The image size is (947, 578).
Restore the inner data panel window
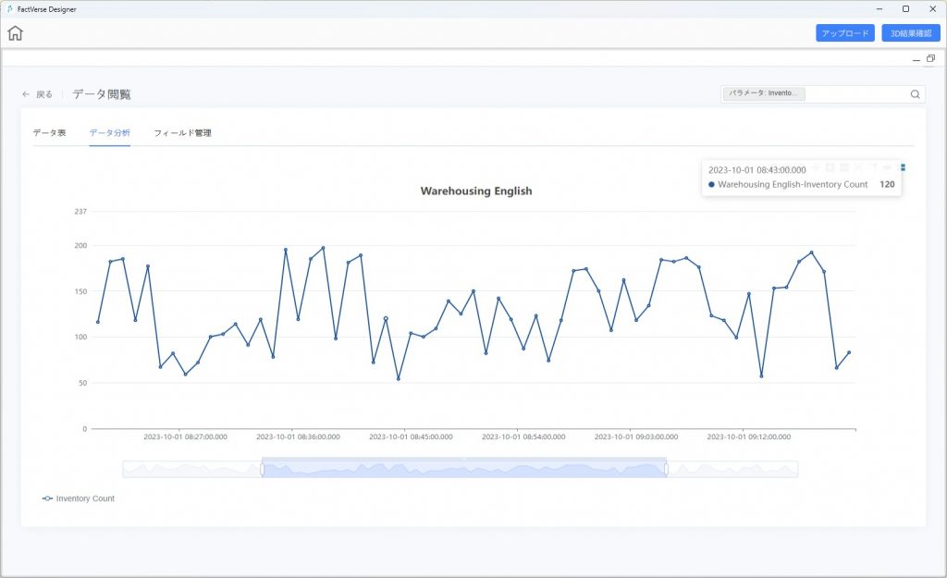(930, 58)
